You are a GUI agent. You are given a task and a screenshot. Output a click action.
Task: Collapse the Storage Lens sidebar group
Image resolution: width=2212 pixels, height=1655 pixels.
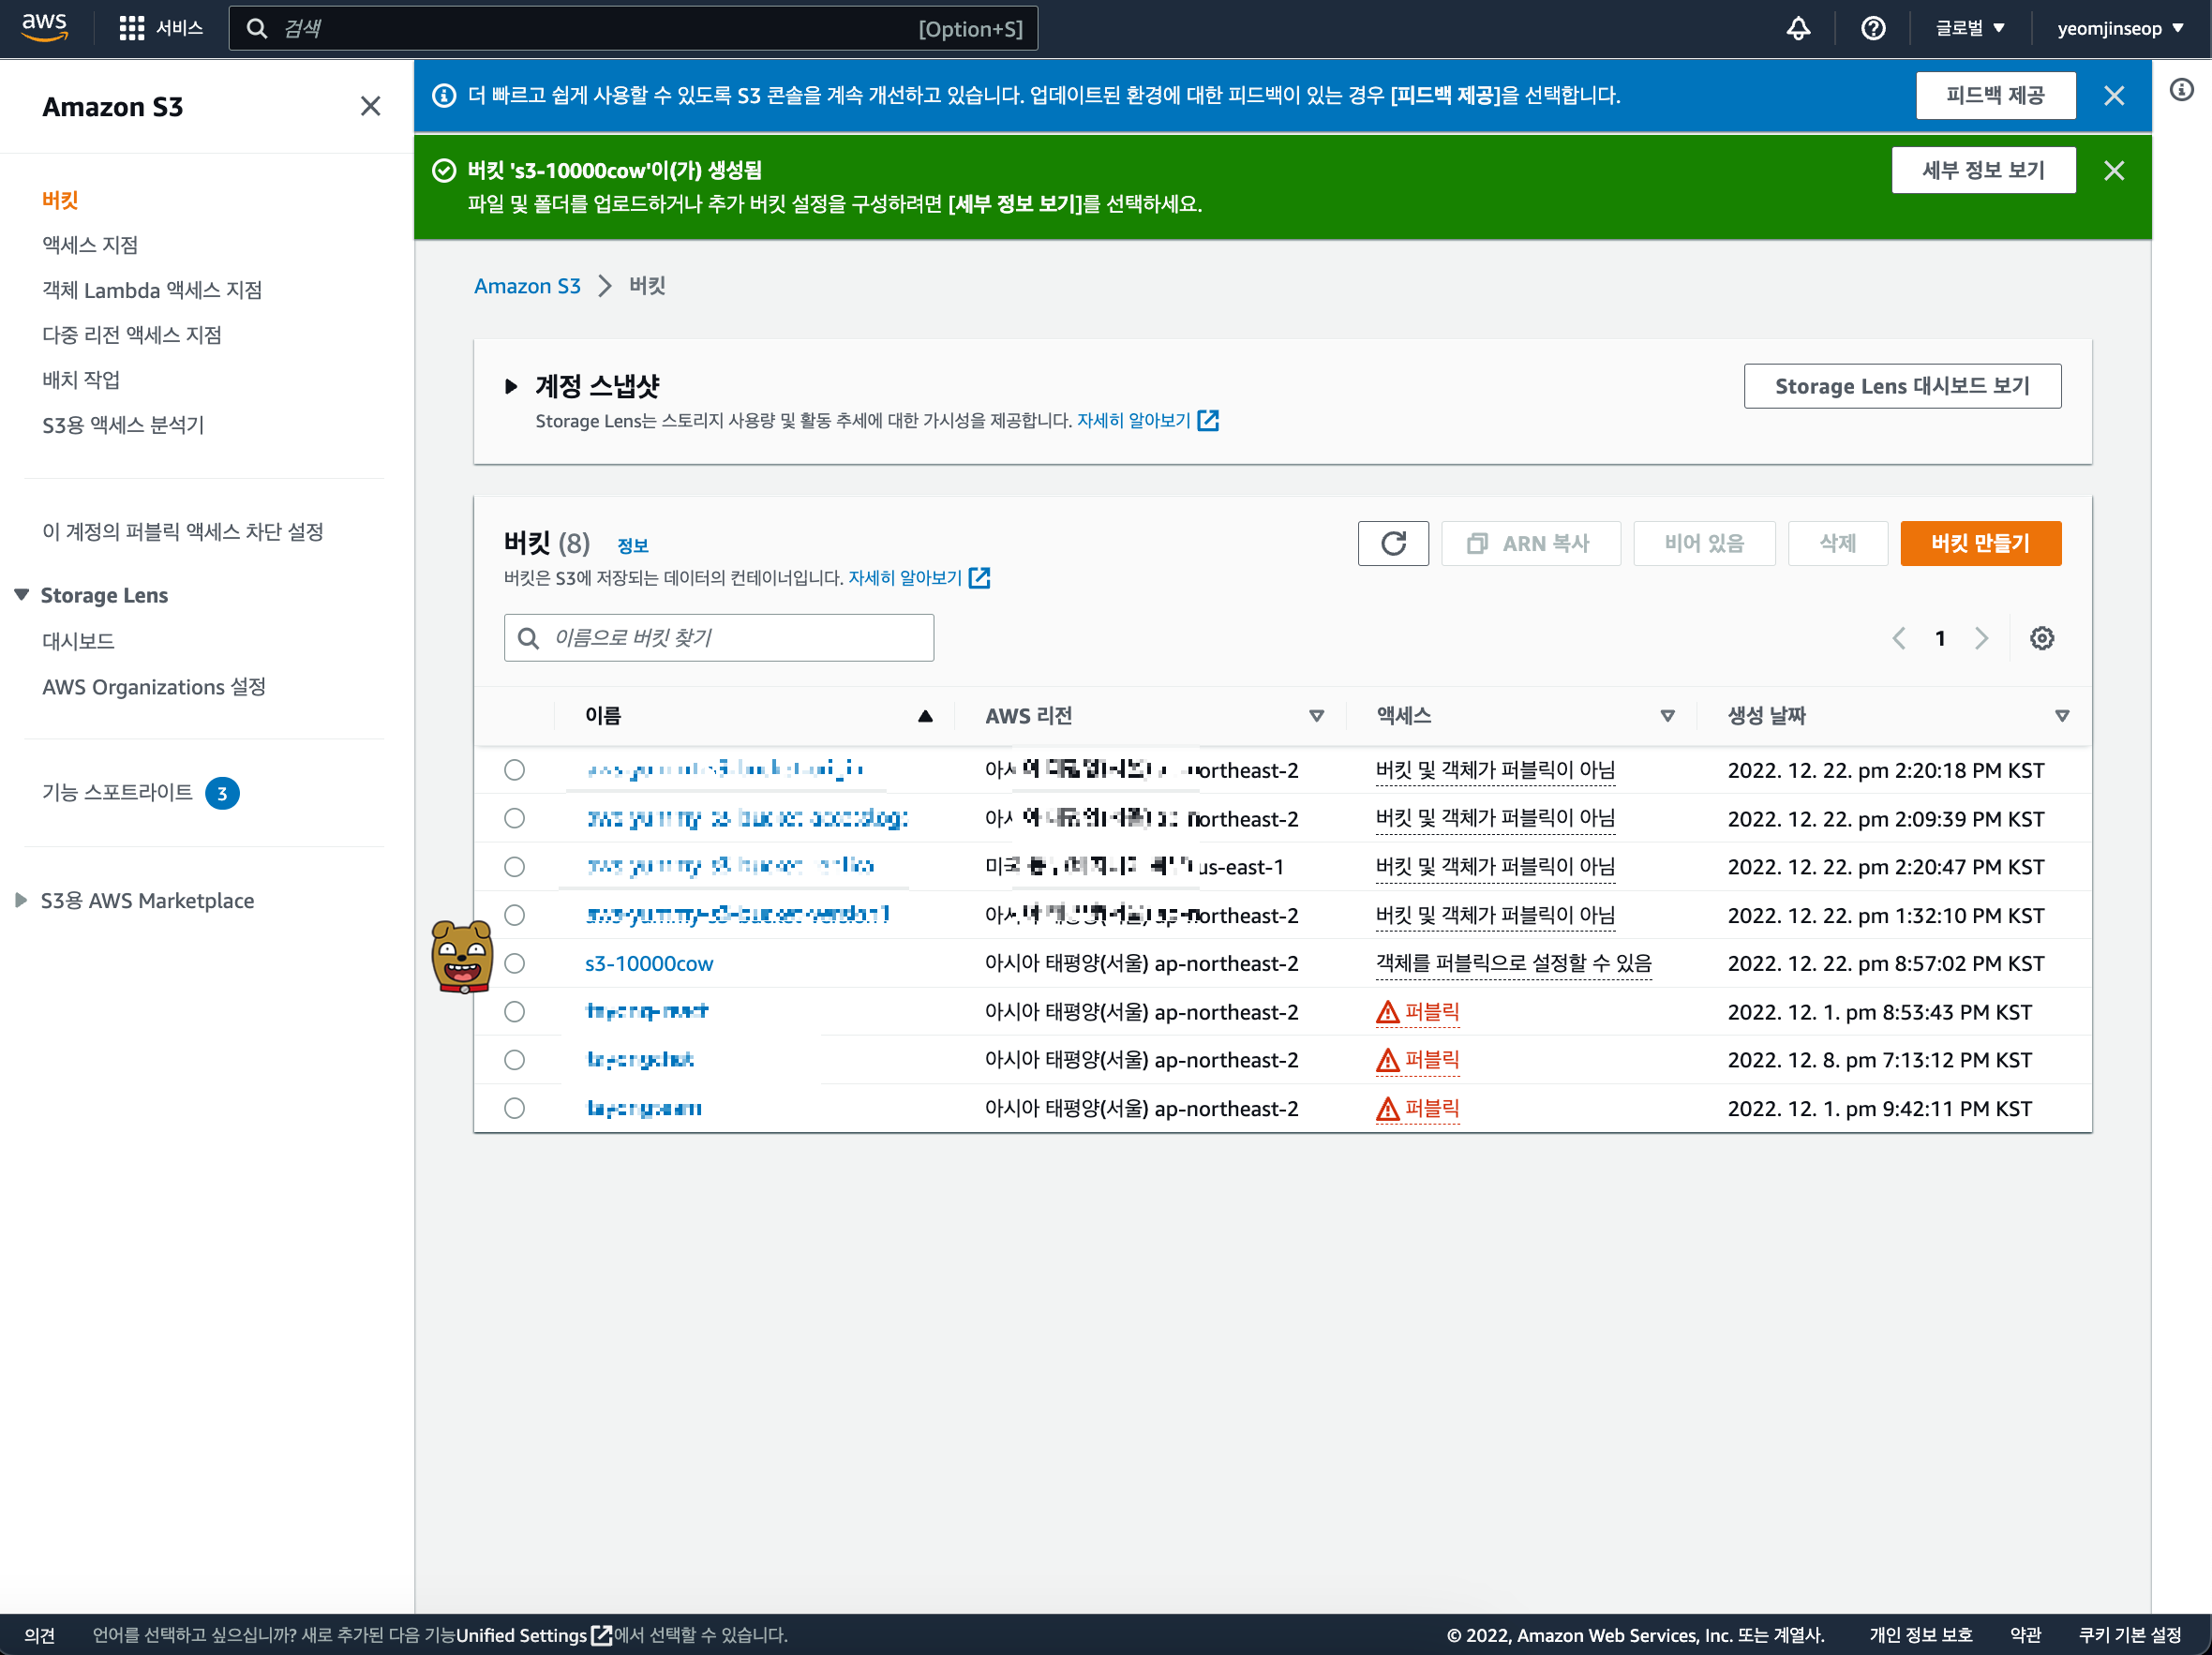tap(21, 595)
